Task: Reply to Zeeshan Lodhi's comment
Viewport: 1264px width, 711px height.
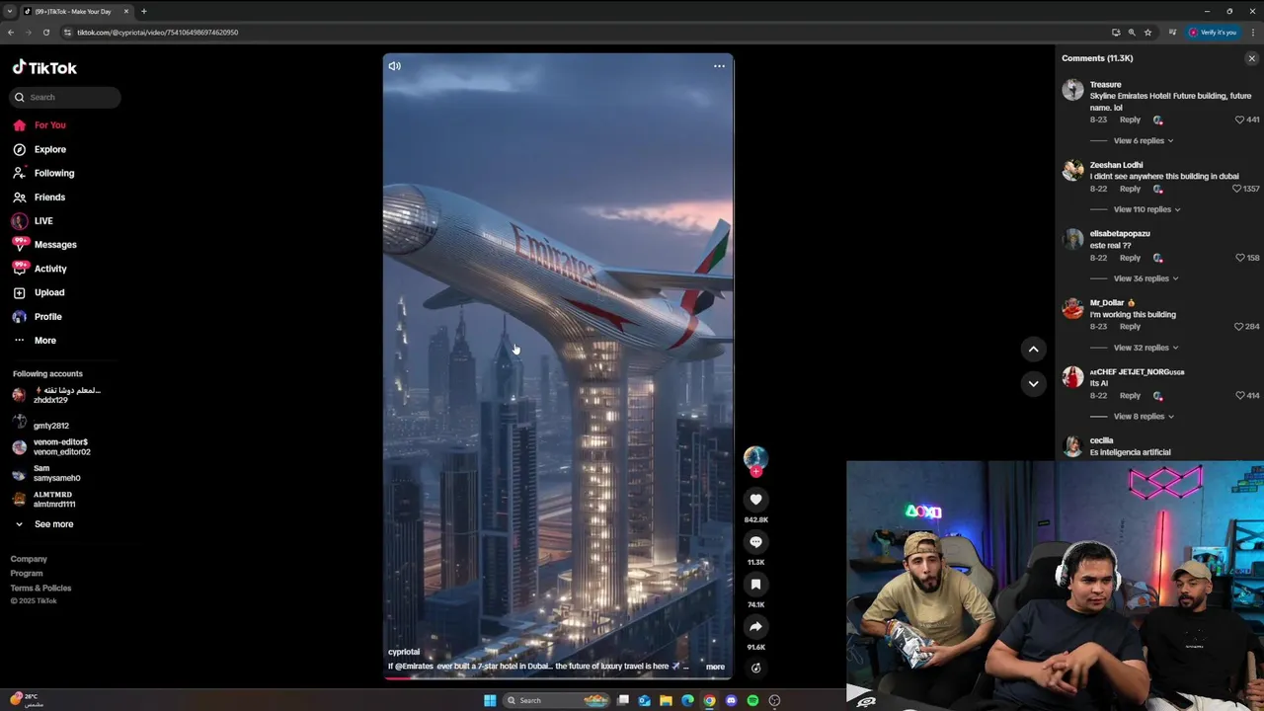Action: coord(1130,189)
